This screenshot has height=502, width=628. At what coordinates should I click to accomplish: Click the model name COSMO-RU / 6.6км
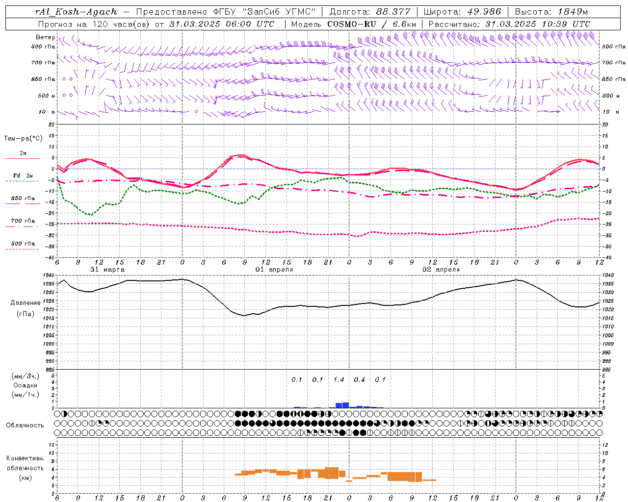pyautogui.click(x=372, y=24)
